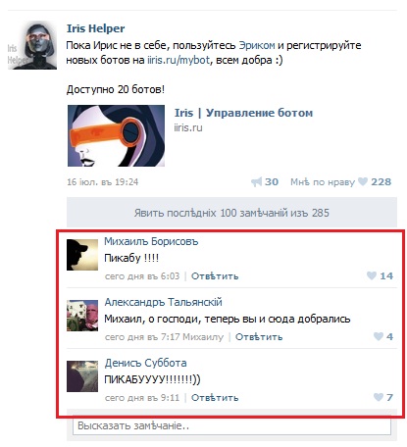Reply to Михаилъ Борисовъ's comment
Viewport: 407px width, 447px height.
click(x=215, y=276)
